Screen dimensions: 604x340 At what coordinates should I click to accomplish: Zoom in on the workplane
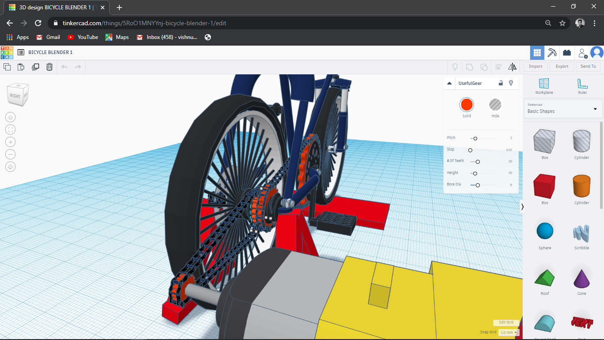(11, 142)
